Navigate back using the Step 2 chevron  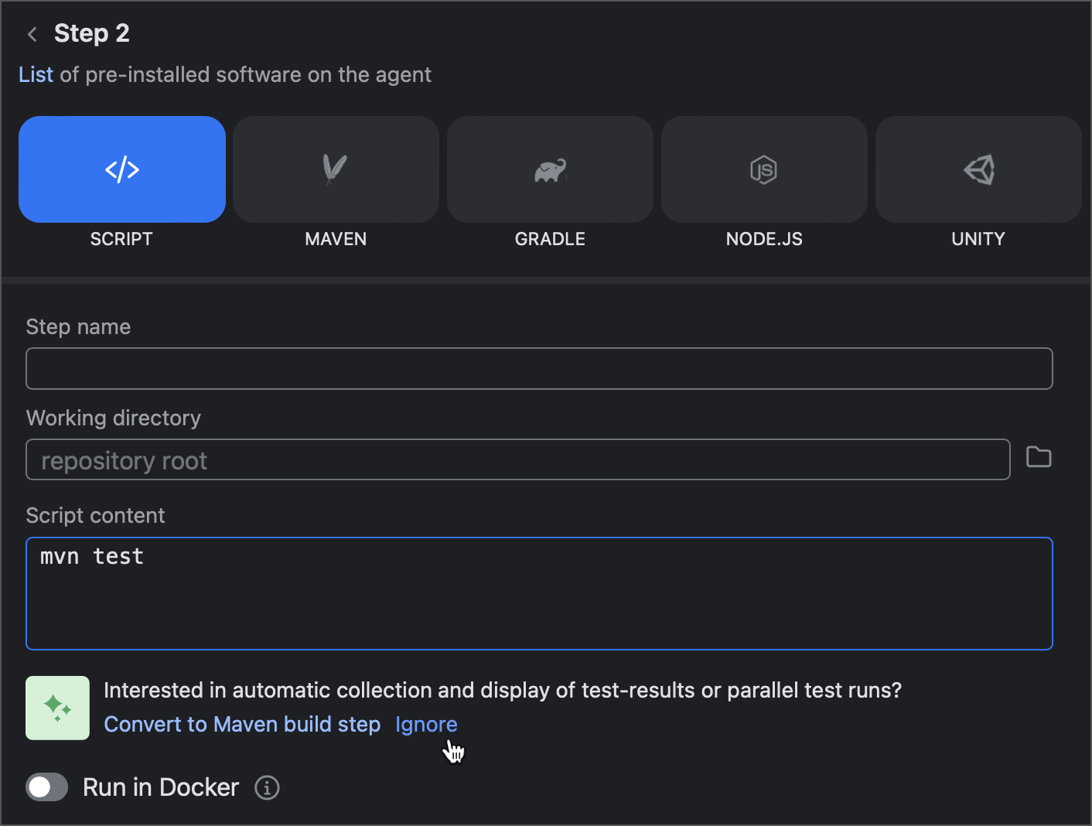[31, 33]
